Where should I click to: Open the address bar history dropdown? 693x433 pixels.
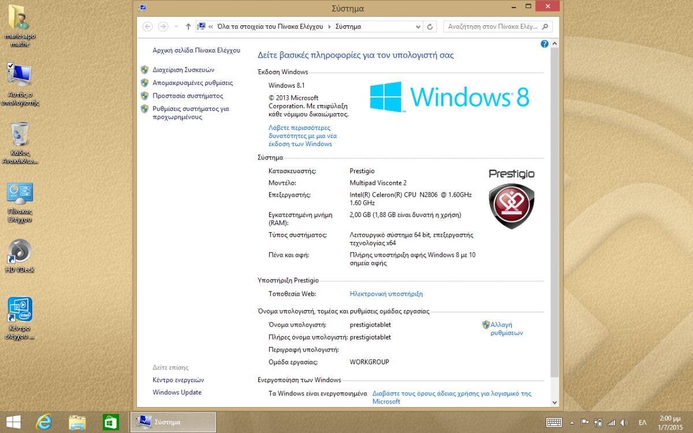pyautogui.click(x=417, y=27)
